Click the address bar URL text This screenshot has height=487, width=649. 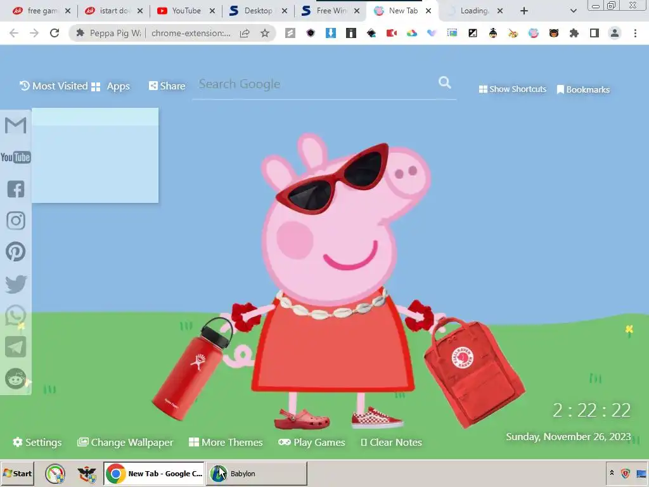pos(191,33)
